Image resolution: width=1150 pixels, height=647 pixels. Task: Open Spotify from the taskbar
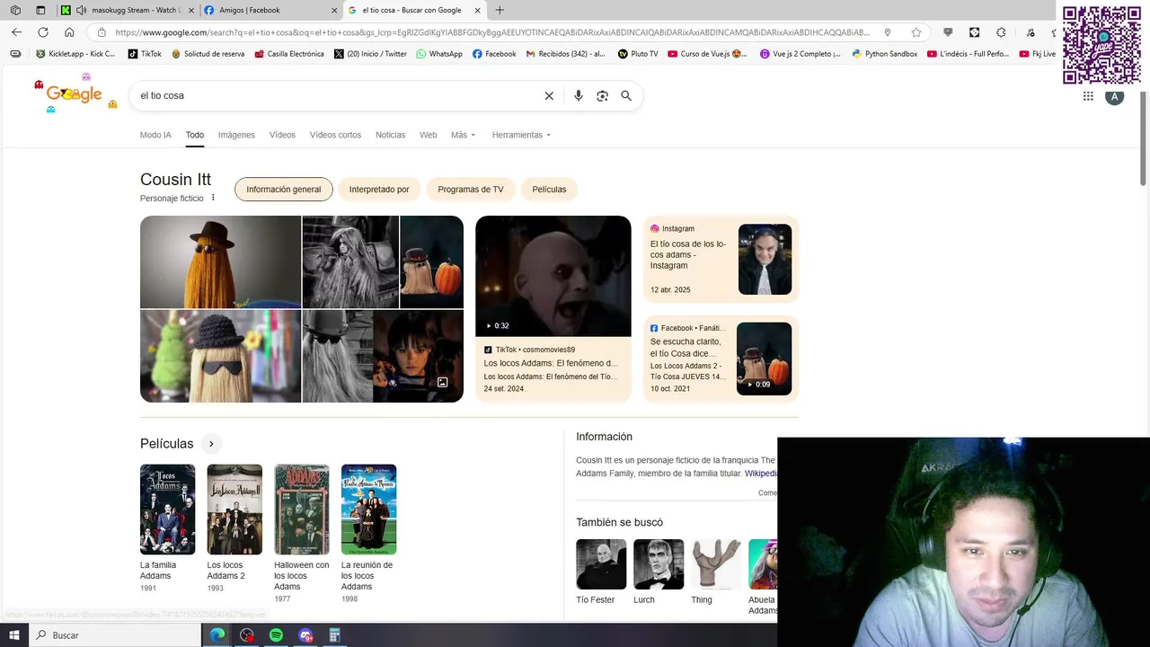click(276, 635)
